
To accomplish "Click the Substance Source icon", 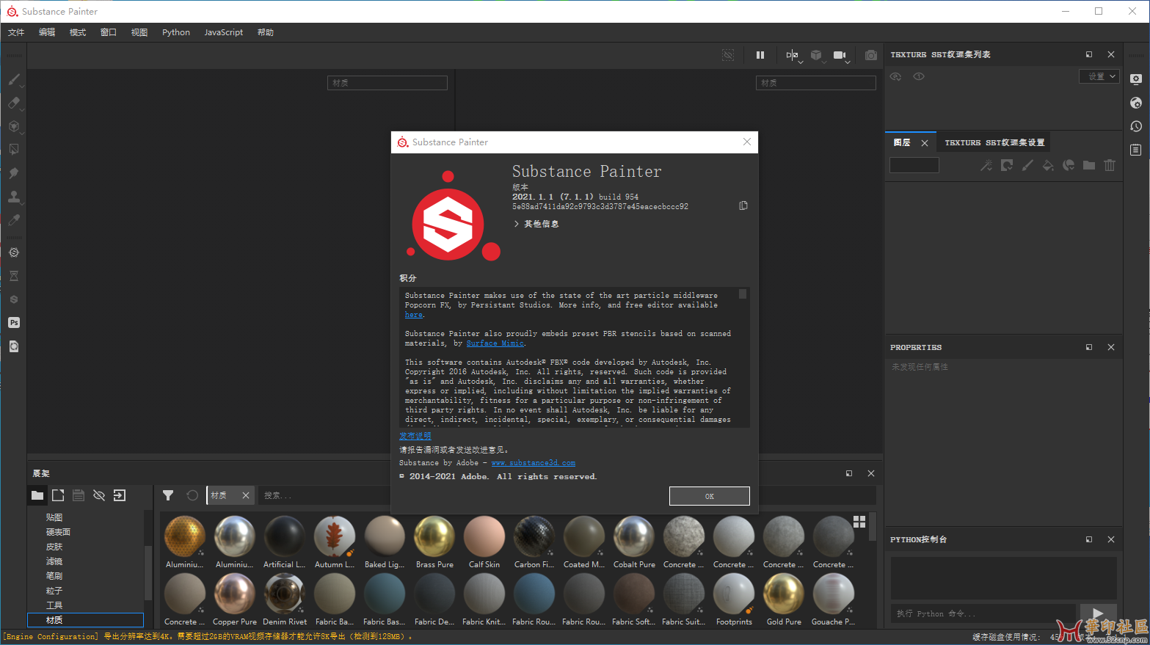I will pyautogui.click(x=14, y=299).
